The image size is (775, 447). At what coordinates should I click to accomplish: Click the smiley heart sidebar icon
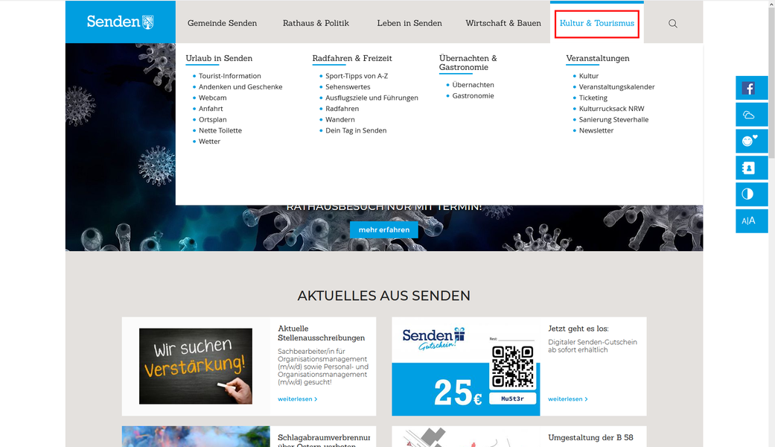(751, 142)
